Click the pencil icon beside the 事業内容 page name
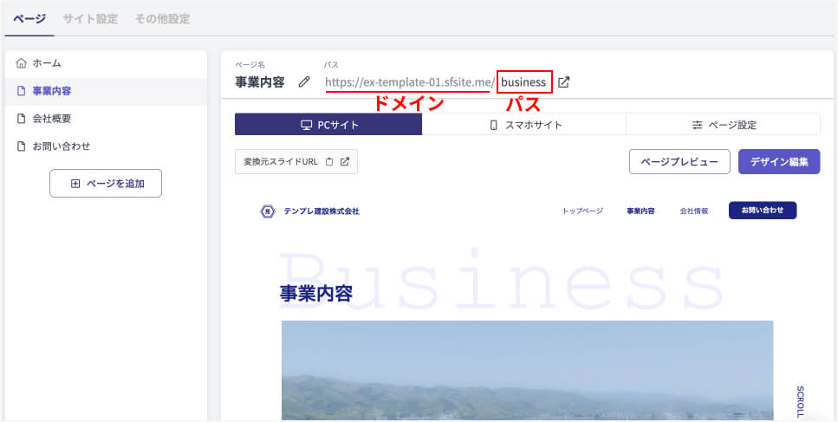838x422 pixels. [x=303, y=82]
